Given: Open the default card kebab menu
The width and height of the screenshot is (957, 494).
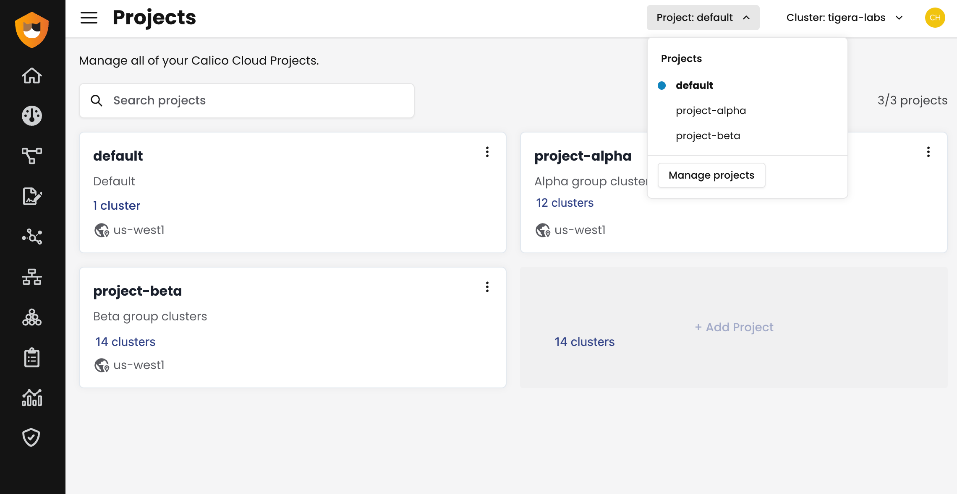Looking at the screenshot, I should (487, 152).
